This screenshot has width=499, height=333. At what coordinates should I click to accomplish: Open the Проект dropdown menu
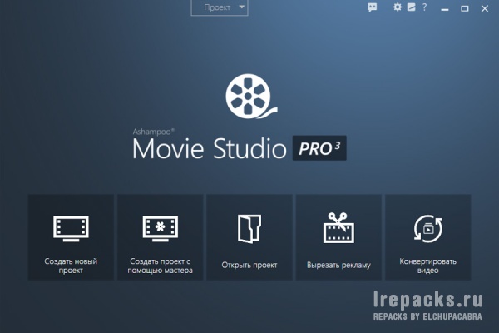coord(220,7)
